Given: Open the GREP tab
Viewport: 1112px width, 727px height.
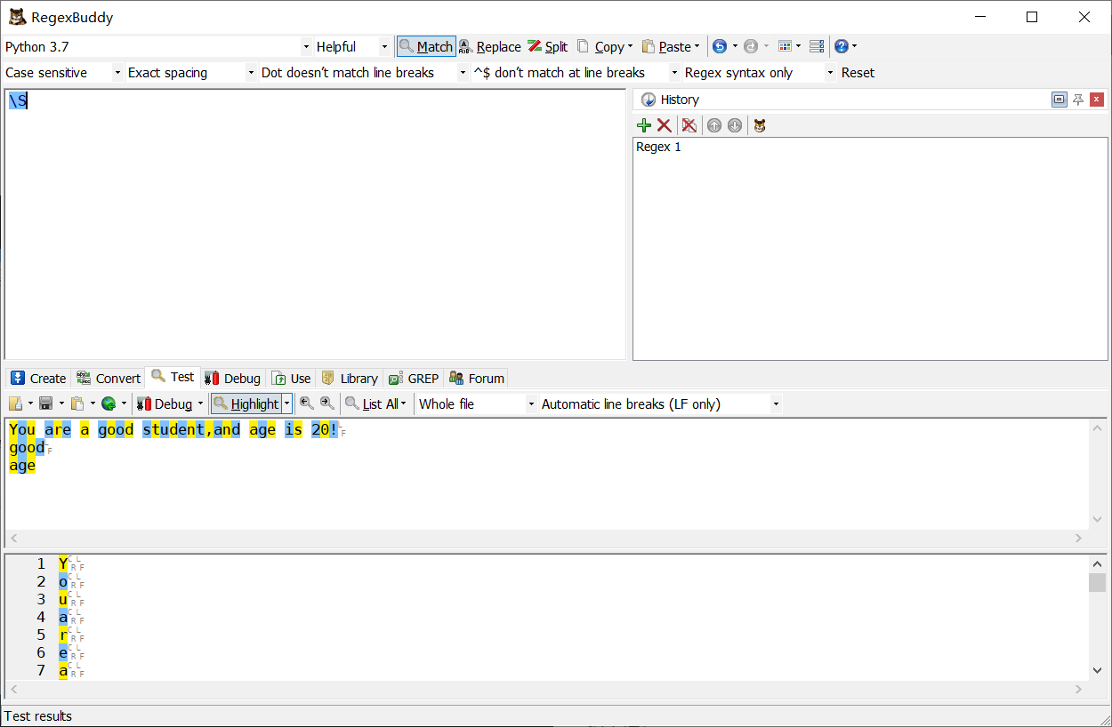Looking at the screenshot, I should click(x=414, y=378).
